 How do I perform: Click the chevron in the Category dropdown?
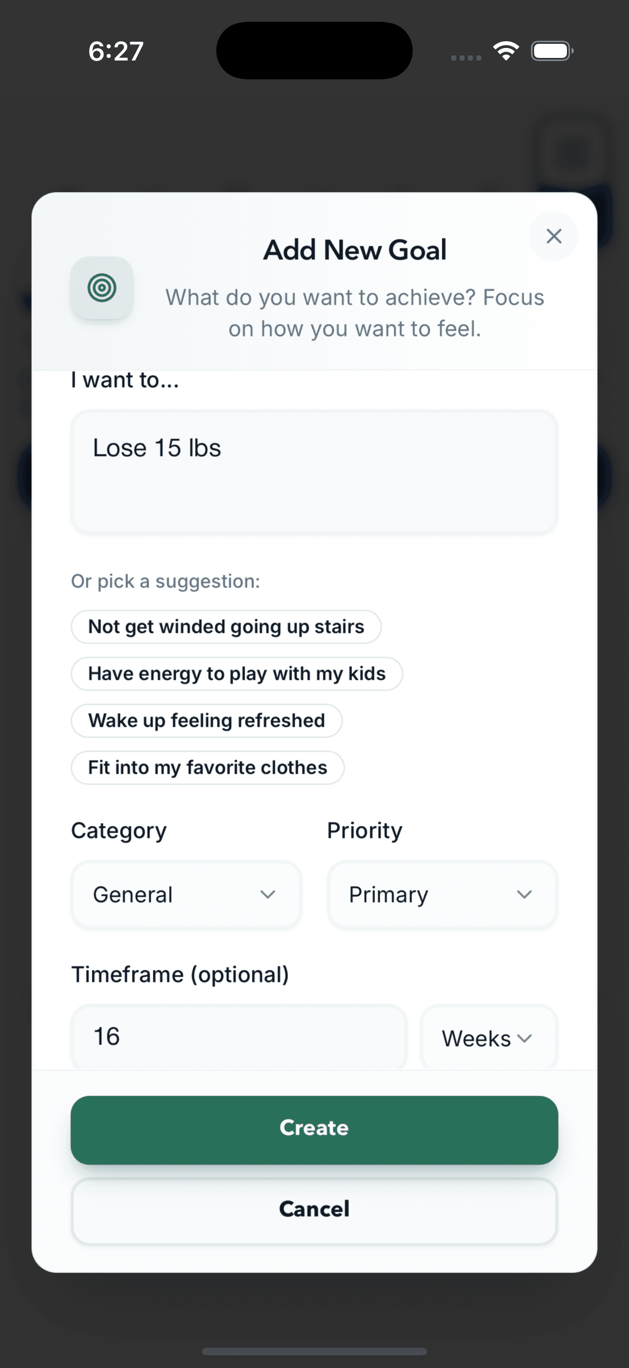point(268,895)
